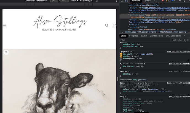The image size is (190, 113).
Task: Open DevTools settings gear
Action: coord(180,1)
